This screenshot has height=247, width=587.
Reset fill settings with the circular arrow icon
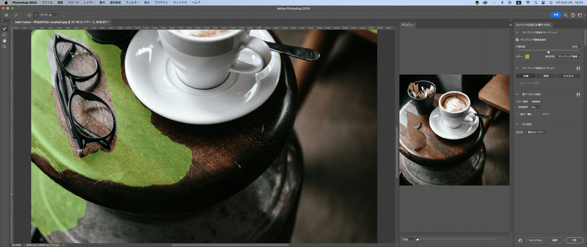click(578, 94)
